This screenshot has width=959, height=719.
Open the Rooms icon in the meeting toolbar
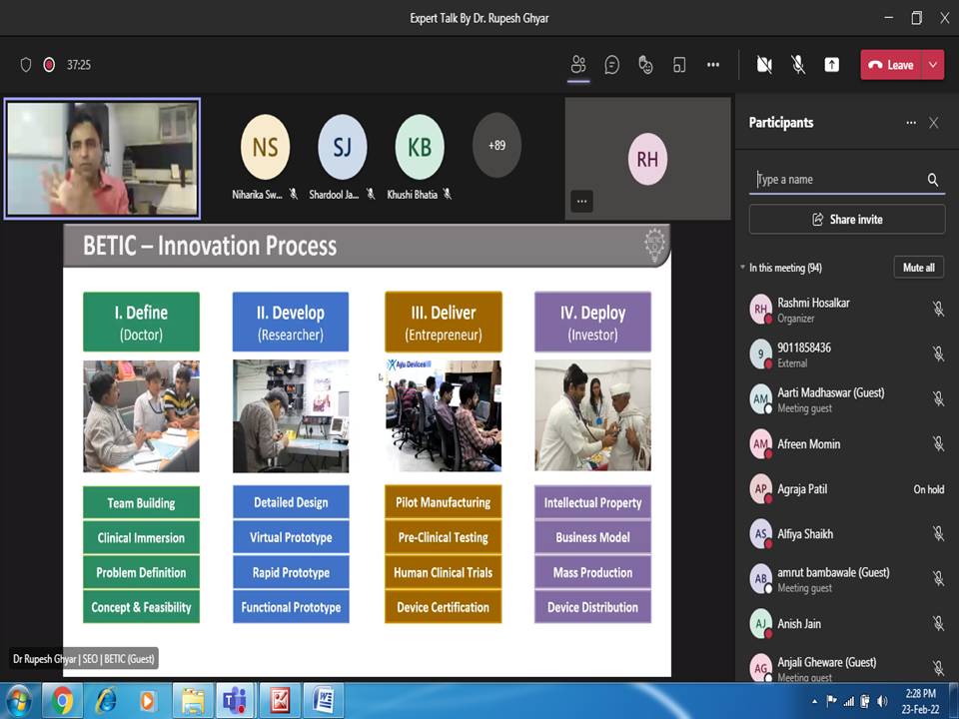679,65
